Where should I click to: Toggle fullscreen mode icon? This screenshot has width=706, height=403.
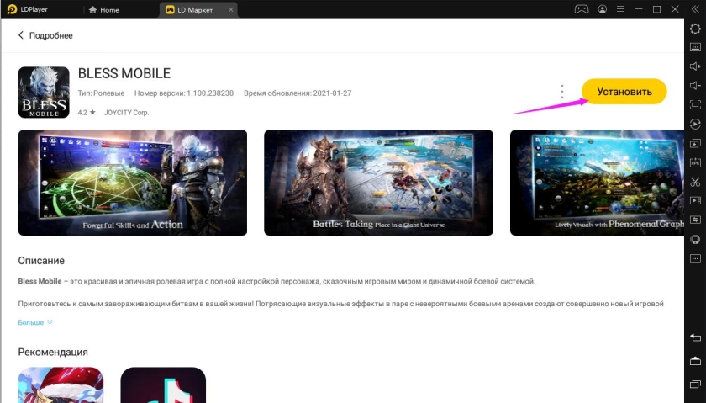(x=695, y=104)
